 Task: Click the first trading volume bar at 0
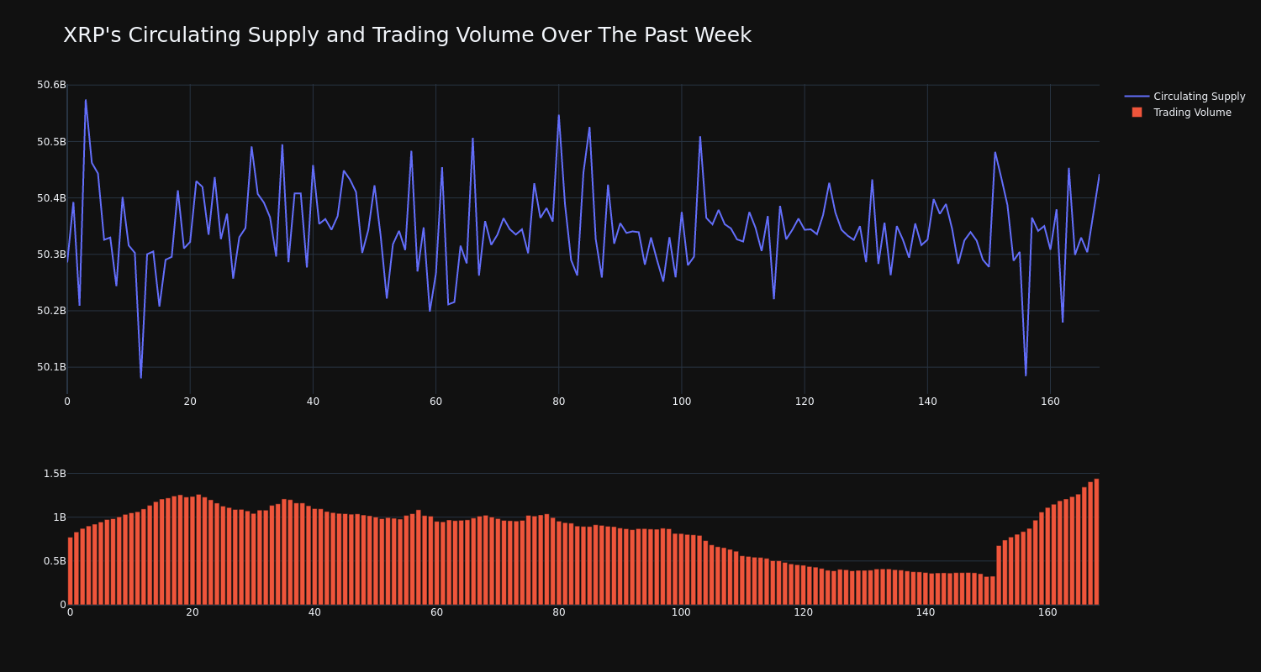tap(70, 571)
